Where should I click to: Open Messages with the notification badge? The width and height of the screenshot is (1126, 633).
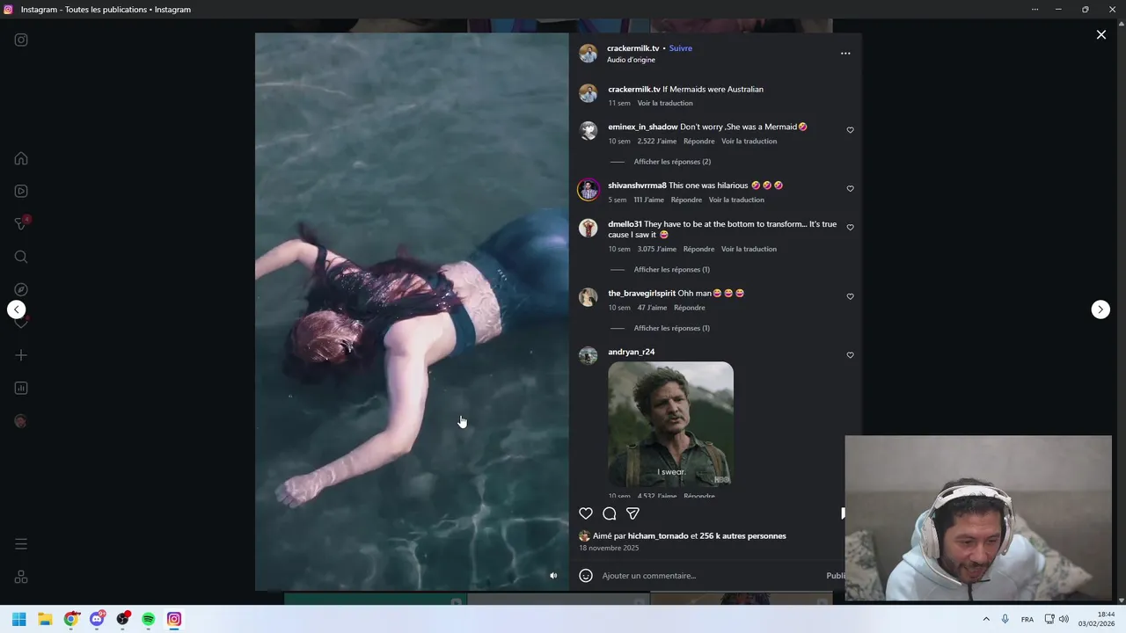click(21, 223)
